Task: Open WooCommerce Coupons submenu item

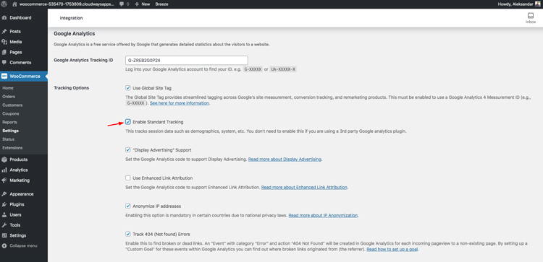Action: pos(11,113)
